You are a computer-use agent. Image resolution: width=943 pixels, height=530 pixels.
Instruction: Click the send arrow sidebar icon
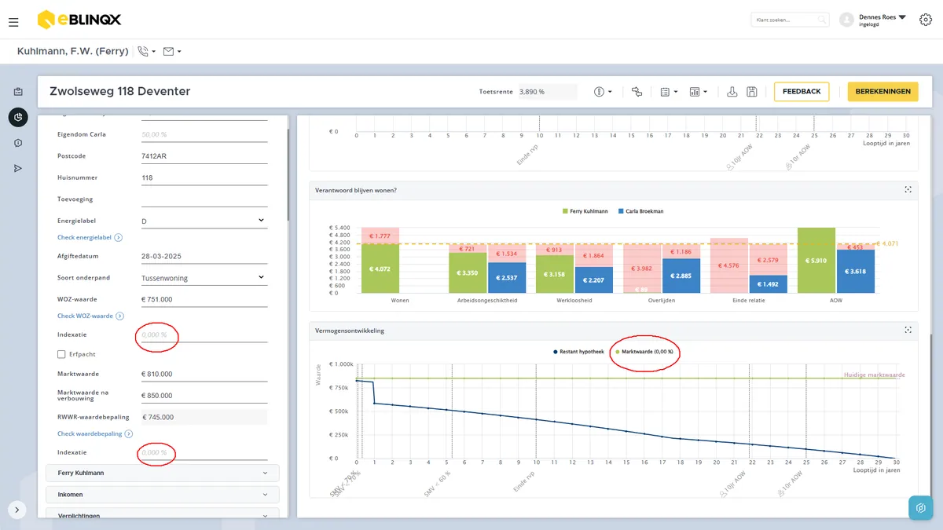(18, 169)
